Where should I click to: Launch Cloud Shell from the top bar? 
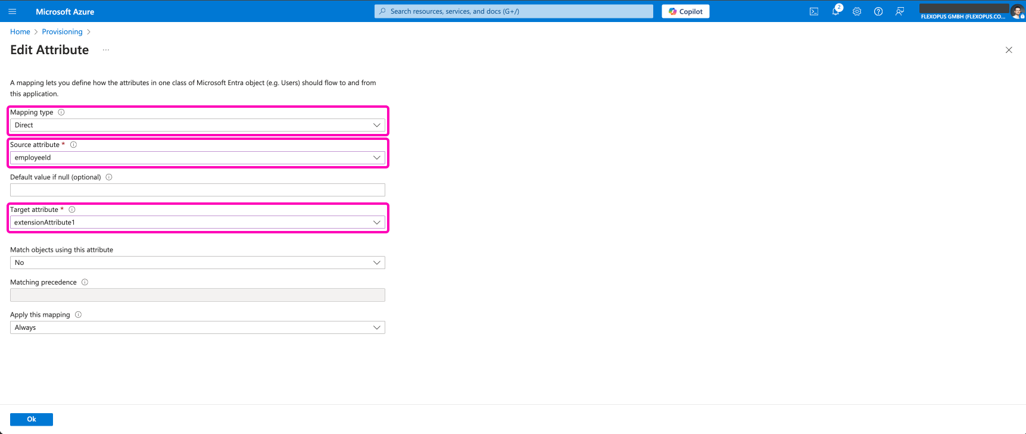tap(814, 11)
